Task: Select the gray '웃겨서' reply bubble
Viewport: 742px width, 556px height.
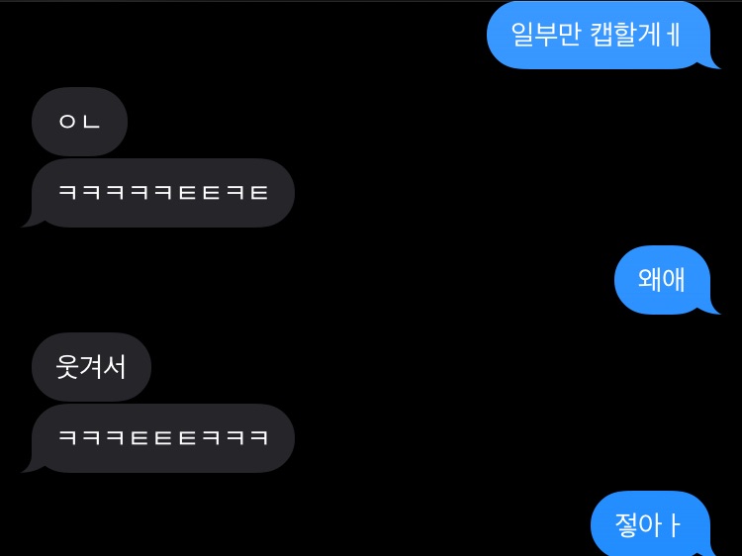Action: tap(91, 367)
